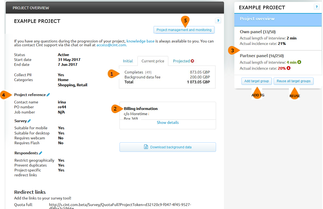Open Project management and monitoring
Image resolution: width=323 pixels, height=209 pixels.
[x=184, y=30]
